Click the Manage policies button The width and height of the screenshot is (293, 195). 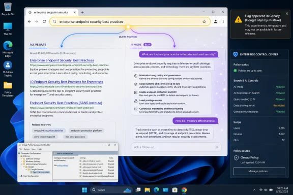[259, 171]
